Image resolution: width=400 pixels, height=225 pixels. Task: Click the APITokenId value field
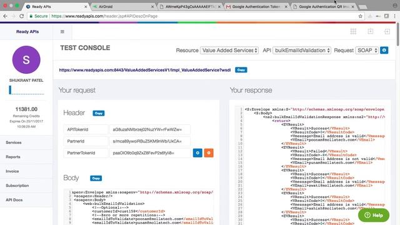pos(150,129)
